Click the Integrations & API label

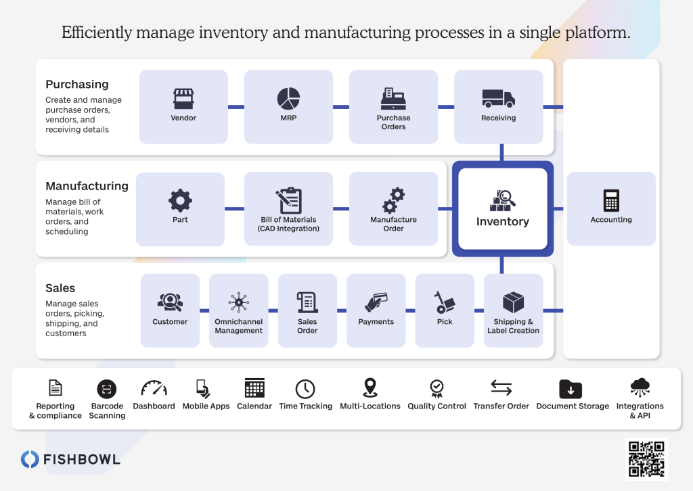pyautogui.click(x=640, y=411)
